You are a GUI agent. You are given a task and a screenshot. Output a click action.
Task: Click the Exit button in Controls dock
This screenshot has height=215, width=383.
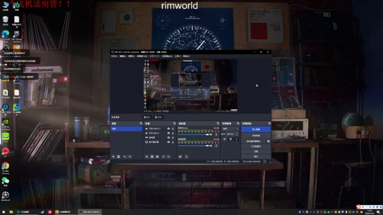click(x=256, y=156)
